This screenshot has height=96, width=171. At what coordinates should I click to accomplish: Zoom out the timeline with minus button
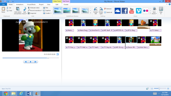pos(152,89)
